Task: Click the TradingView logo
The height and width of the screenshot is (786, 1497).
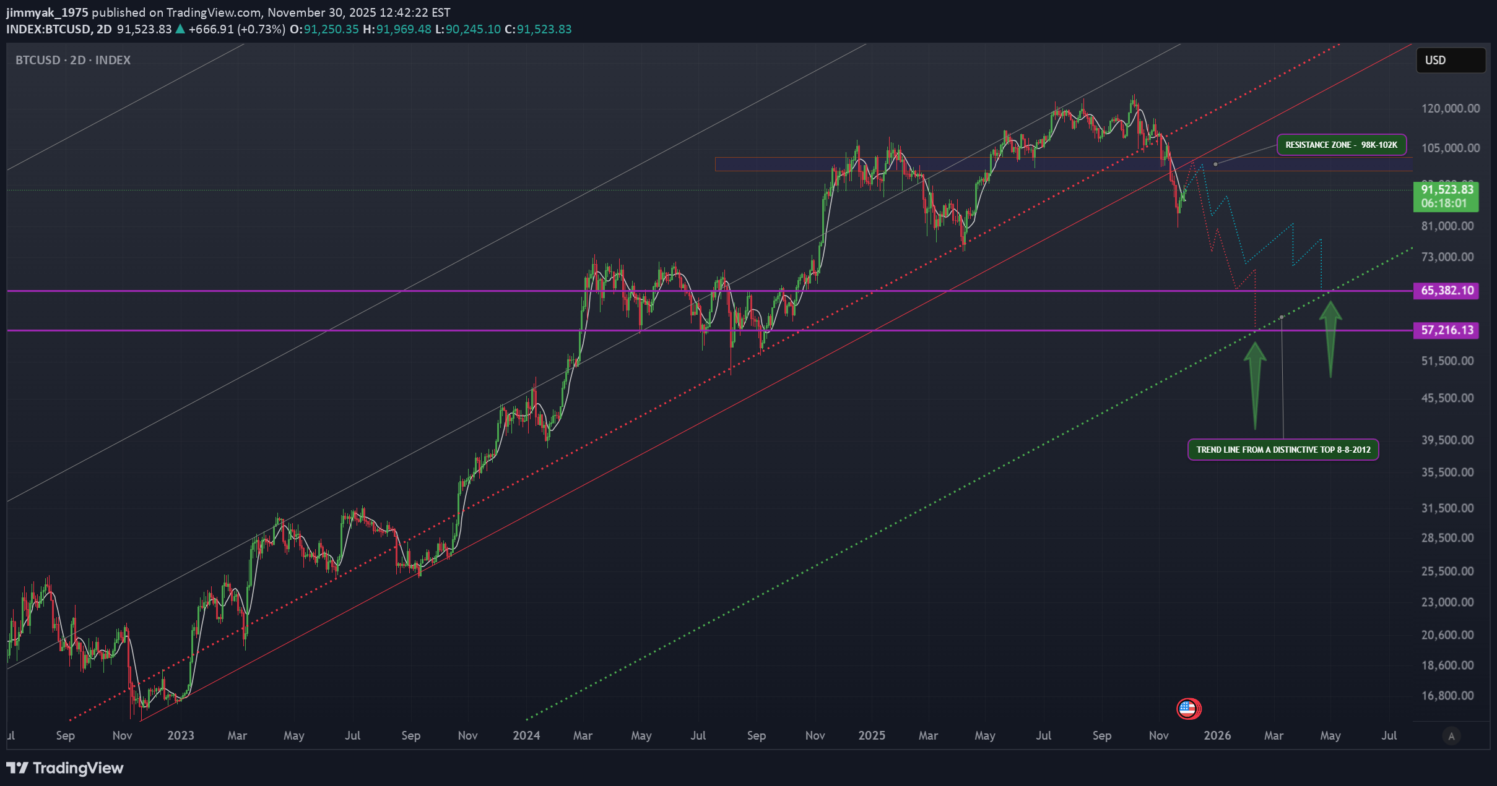Action: (x=64, y=768)
